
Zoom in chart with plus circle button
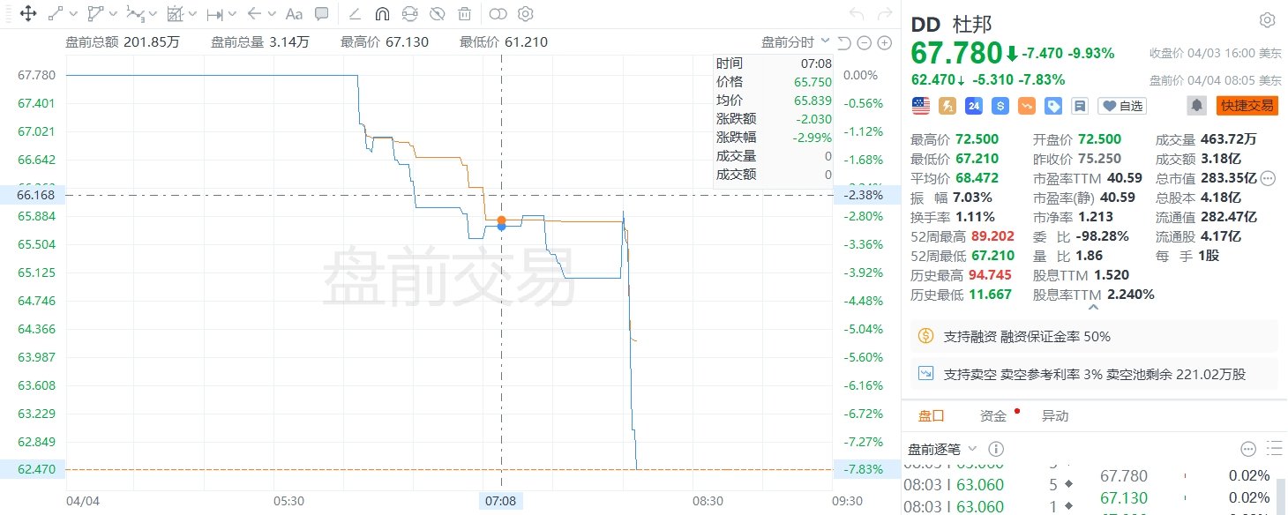click(x=884, y=43)
